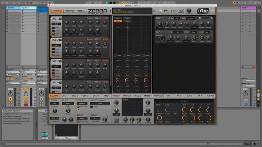This screenshot has height=147, width=262.
Task: Toggle track 1 activator in Ableton mixer
Action: 10,99
